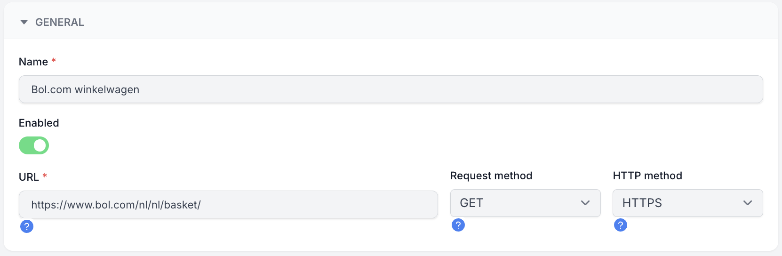The width and height of the screenshot is (782, 256).
Task: Click the URL field label
Action: coord(29,177)
